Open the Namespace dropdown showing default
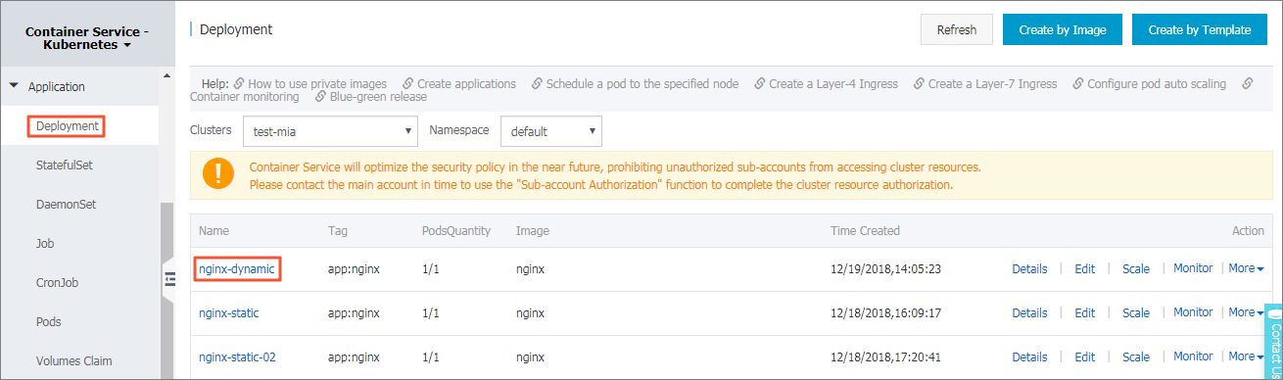 (551, 131)
